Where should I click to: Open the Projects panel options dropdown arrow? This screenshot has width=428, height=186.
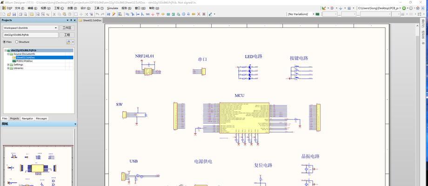(x=67, y=20)
